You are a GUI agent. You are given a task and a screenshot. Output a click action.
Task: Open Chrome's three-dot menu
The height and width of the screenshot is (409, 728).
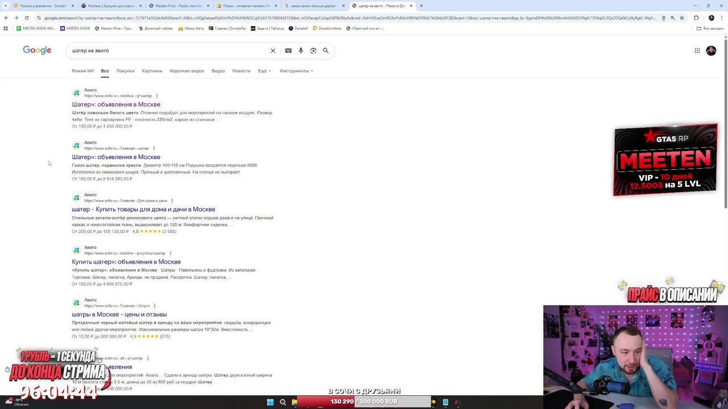(721, 18)
